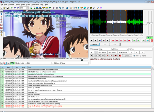Open the File menu
This screenshot has width=154, height=112.
coord(2,5)
